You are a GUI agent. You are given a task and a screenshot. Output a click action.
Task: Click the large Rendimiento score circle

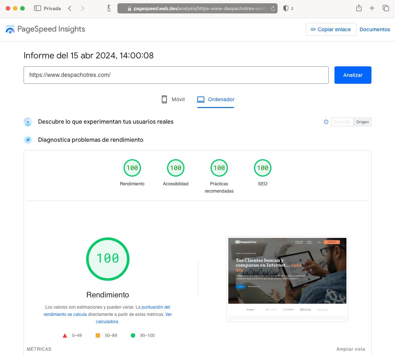[x=108, y=259]
